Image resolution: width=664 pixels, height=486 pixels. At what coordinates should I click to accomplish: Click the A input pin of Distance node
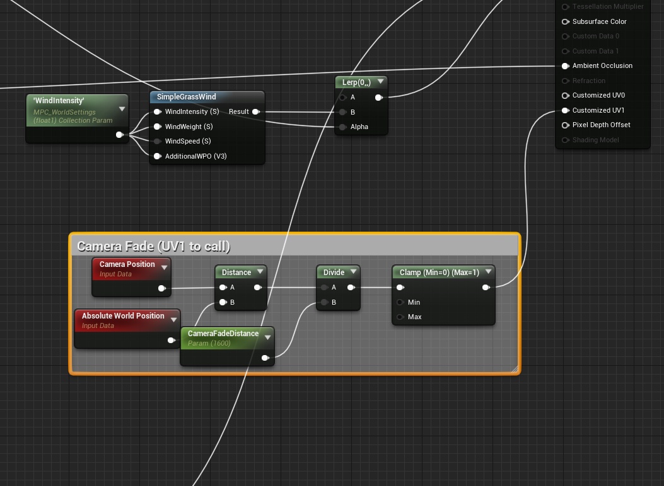pos(222,287)
